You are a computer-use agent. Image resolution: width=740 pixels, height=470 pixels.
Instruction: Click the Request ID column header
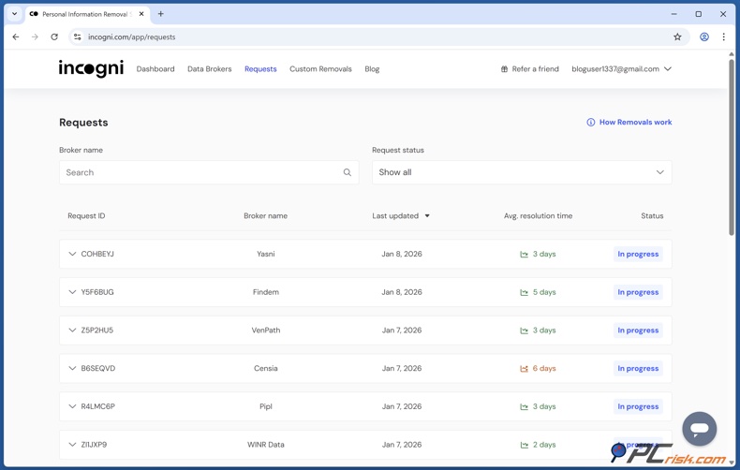86,215
